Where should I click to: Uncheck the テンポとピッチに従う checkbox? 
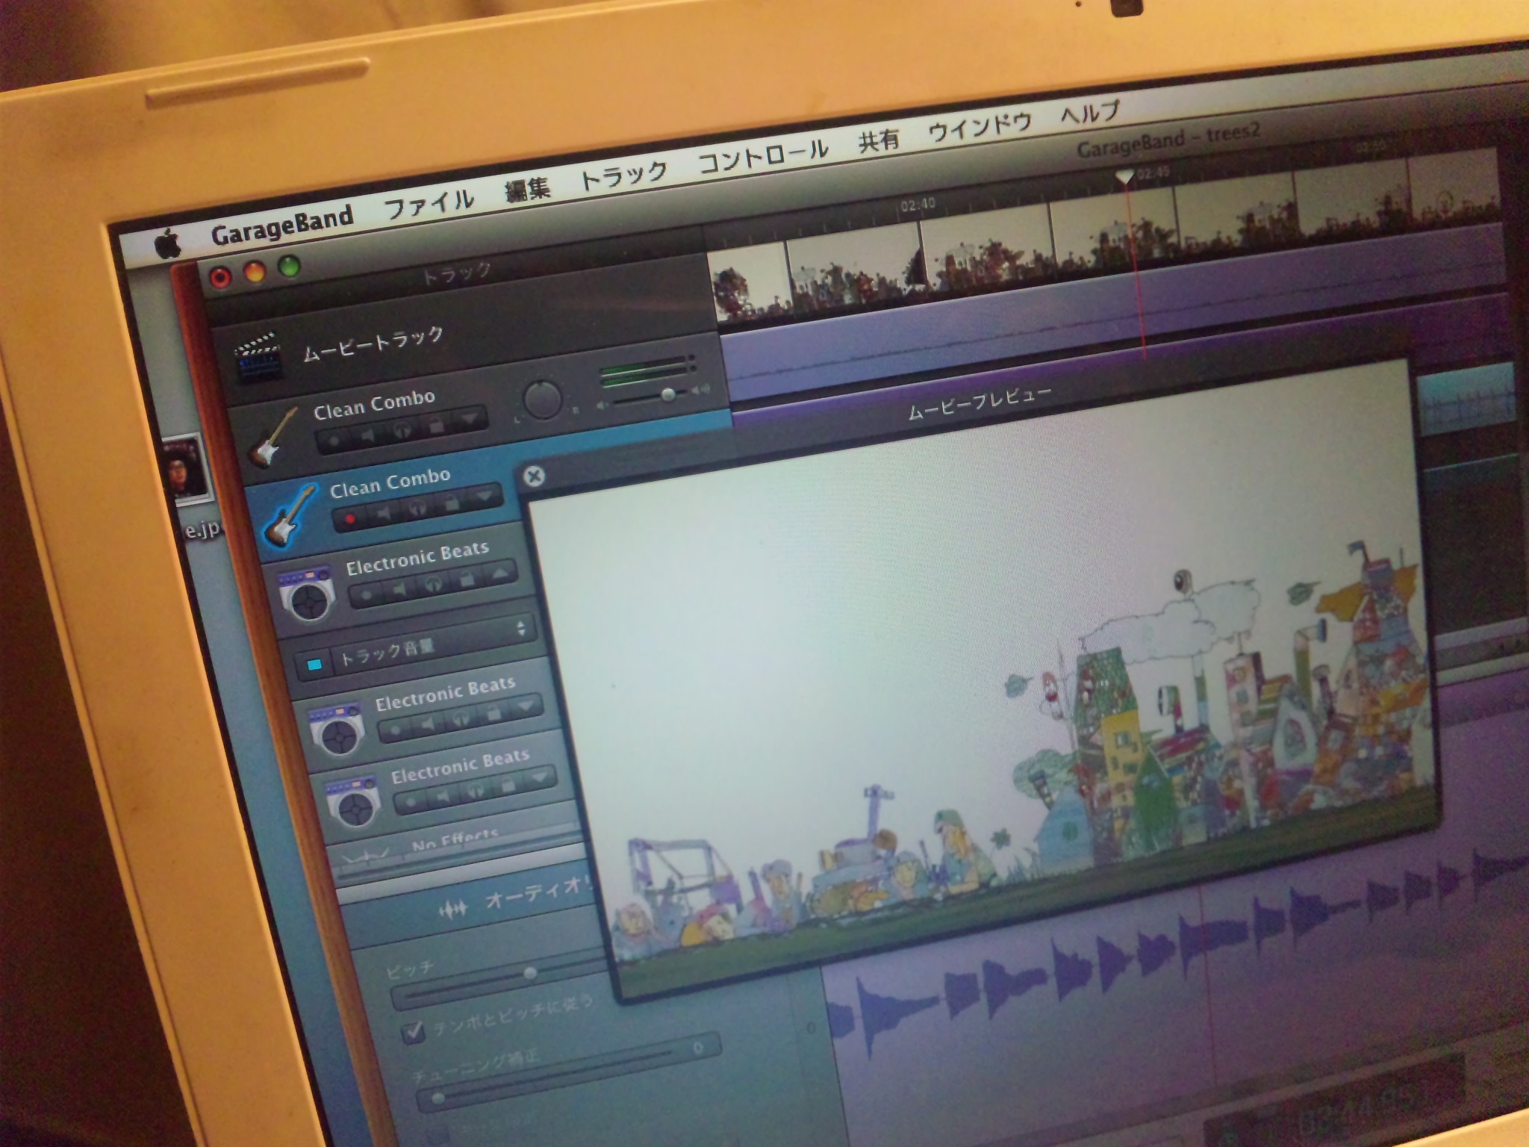413,1033
